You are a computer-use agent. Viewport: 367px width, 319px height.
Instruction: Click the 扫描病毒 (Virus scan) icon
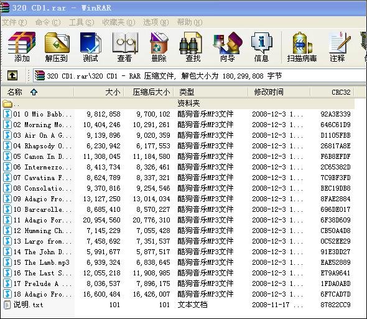(x=302, y=47)
